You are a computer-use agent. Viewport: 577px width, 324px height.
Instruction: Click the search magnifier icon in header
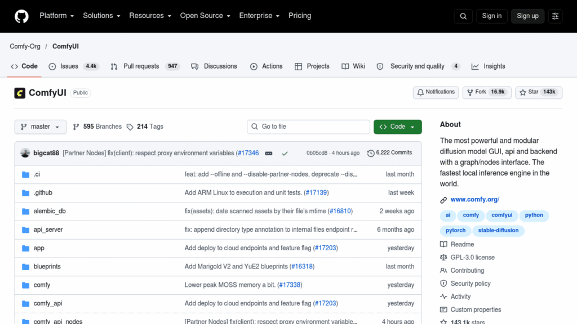tap(463, 16)
